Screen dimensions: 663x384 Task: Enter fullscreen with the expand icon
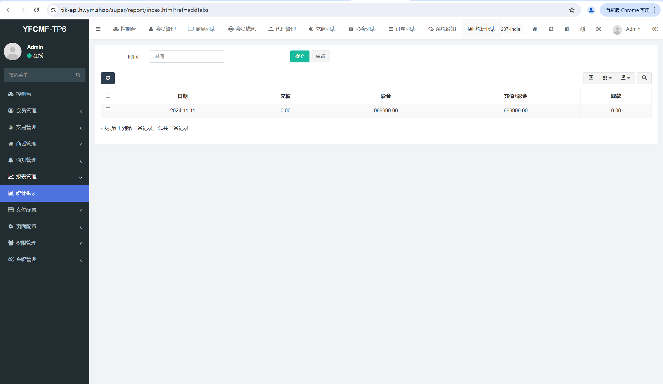click(598, 29)
